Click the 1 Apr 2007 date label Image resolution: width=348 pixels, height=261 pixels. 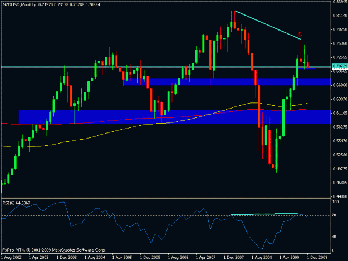click(x=205, y=258)
